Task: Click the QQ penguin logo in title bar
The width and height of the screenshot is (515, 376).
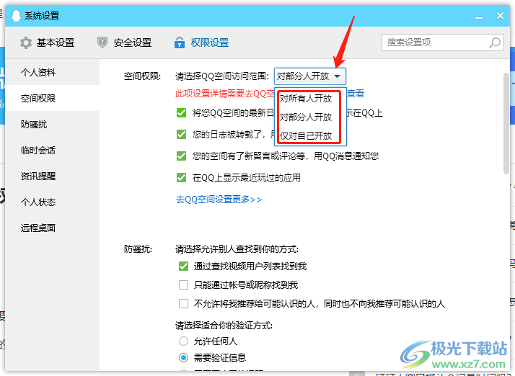Action: [16, 15]
